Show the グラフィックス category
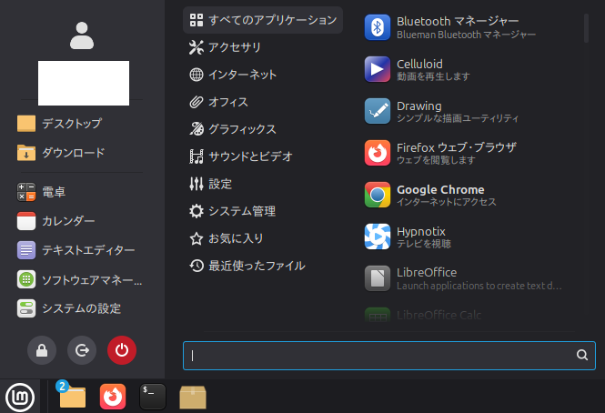Viewport: 605px width, 413px height. [242, 129]
